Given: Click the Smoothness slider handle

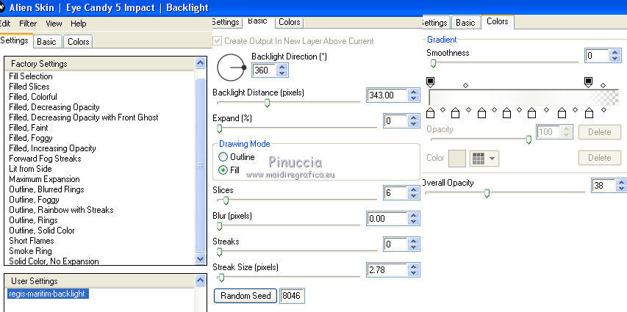Looking at the screenshot, I should point(433,64).
